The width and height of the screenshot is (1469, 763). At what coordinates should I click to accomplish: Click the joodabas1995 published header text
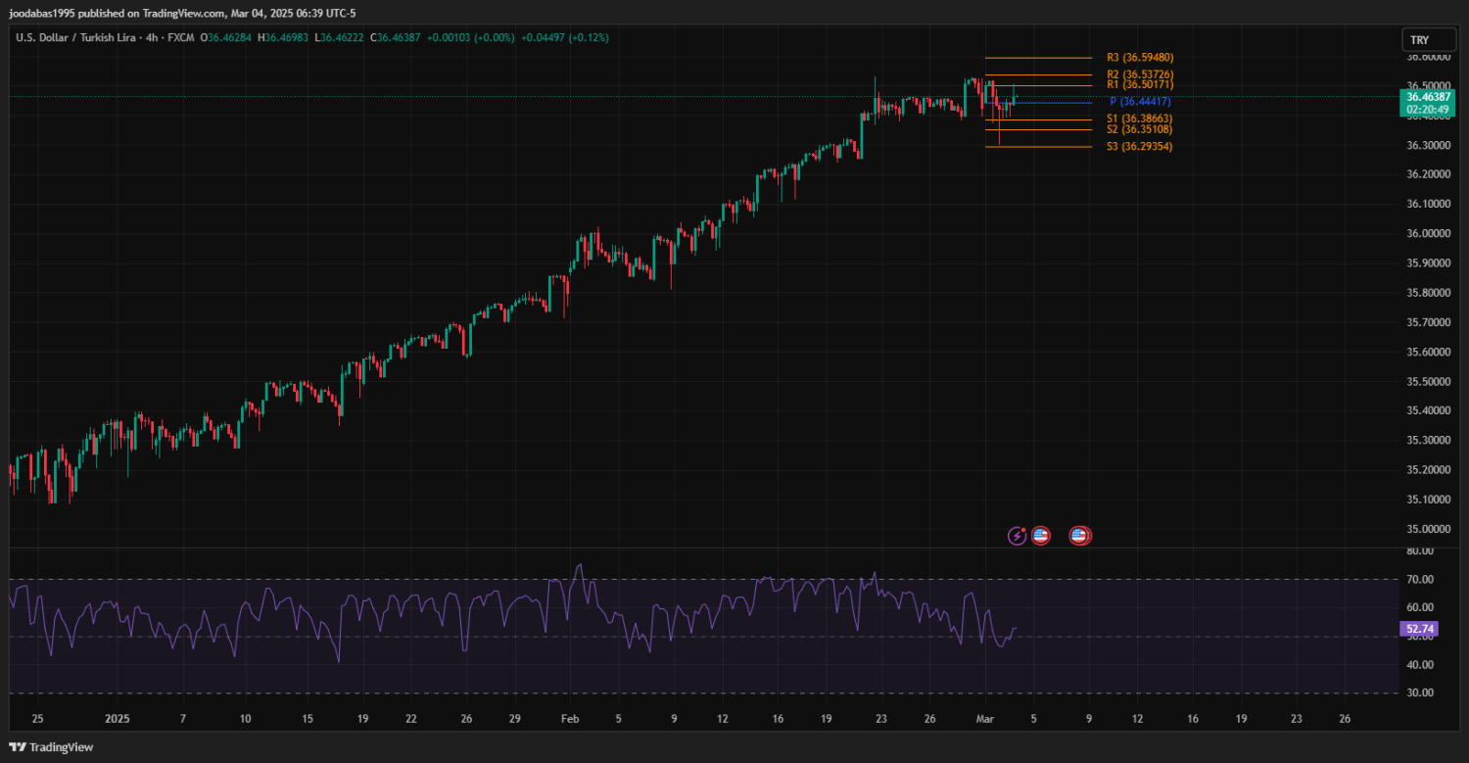click(x=181, y=14)
